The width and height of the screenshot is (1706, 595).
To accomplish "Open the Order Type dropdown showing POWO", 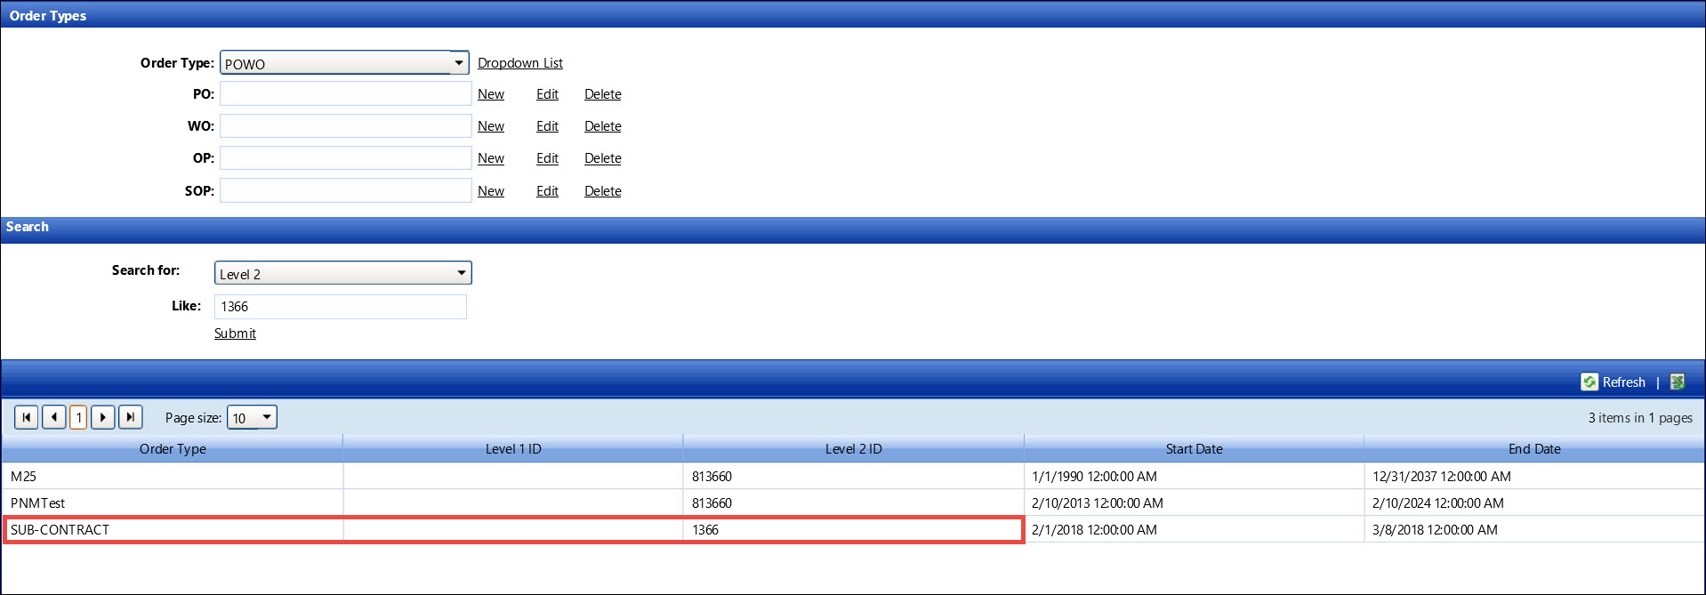I will [458, 63].
